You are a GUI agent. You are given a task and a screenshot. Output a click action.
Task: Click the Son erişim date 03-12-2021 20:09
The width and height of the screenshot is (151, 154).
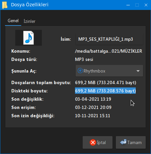pyautogui.click(x=93, y=107)
